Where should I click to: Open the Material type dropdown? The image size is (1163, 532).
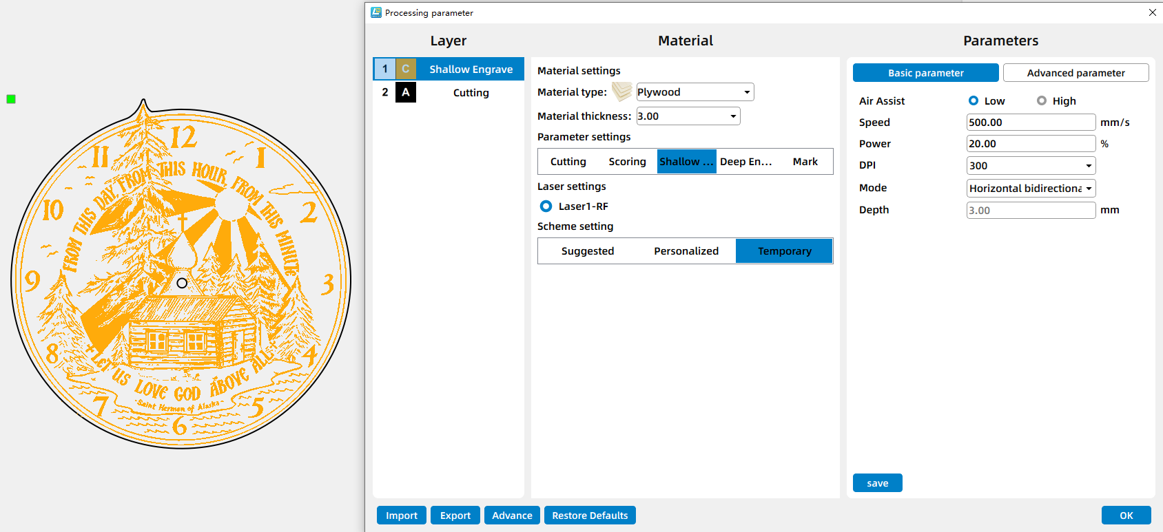pos(695,92)
